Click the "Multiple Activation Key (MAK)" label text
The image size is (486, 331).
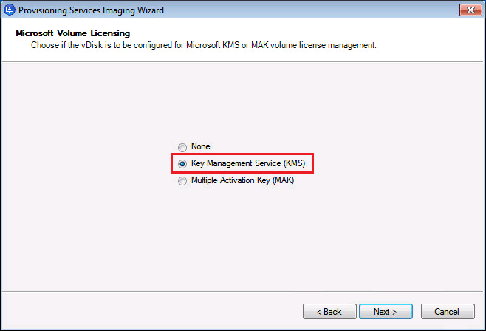point(242,181)
